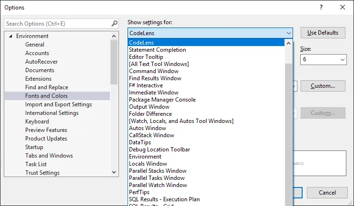Screen dimensions: 354x206
Task: Select Task List in the tree
Action: tap(36, 164)
